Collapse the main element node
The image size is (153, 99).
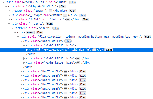point(3,2)
